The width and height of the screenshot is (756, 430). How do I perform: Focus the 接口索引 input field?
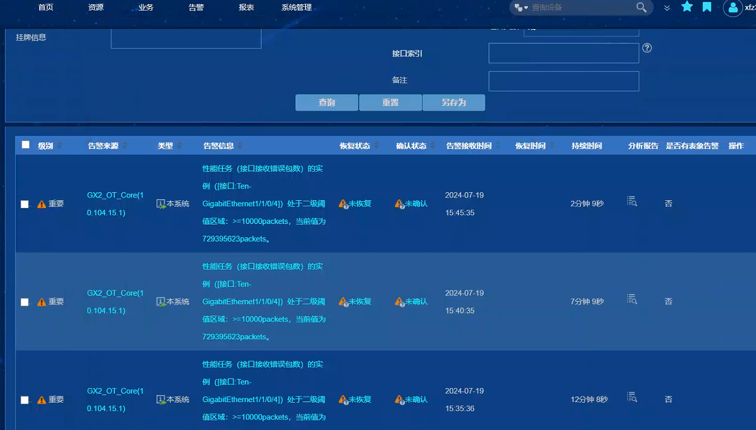click(564, 53)
